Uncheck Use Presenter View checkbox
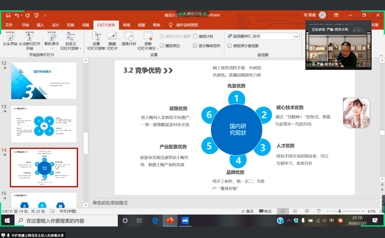 tap(230, 46)
